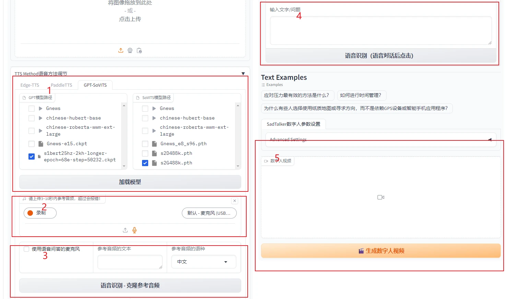This screenshot has width=505, height=299.
Task: Select the GPT-SoVITS tab
Action: point(95,85)
